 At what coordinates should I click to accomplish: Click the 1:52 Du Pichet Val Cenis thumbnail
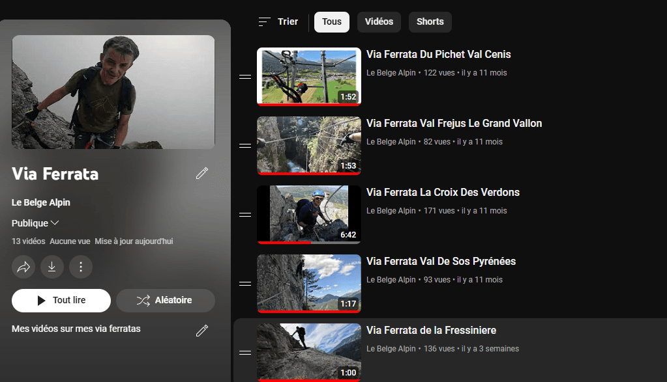[x=309, y=76]
